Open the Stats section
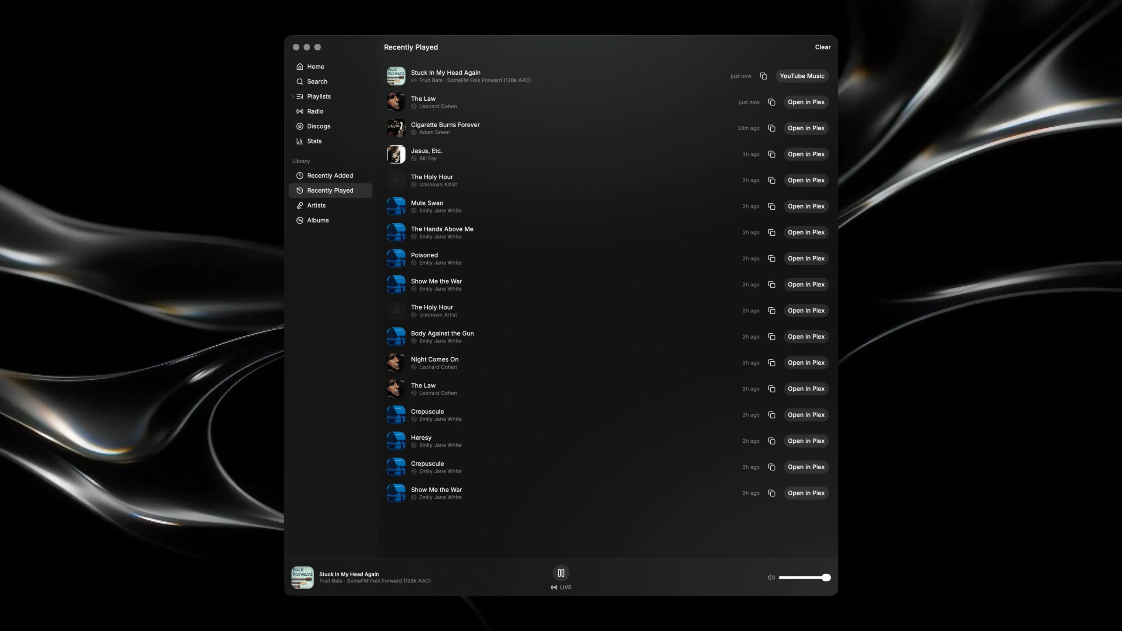Image resolution: width=1122 pixels, height=631 pixels. 331,141
